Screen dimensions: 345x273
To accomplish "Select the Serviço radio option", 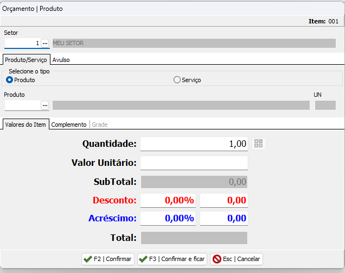I will pyautogui.click(x=177, y=80).
